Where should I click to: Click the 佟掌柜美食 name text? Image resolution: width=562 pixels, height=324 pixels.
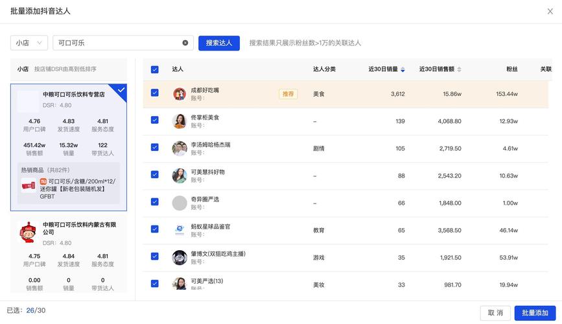click(x=205, y=117)
